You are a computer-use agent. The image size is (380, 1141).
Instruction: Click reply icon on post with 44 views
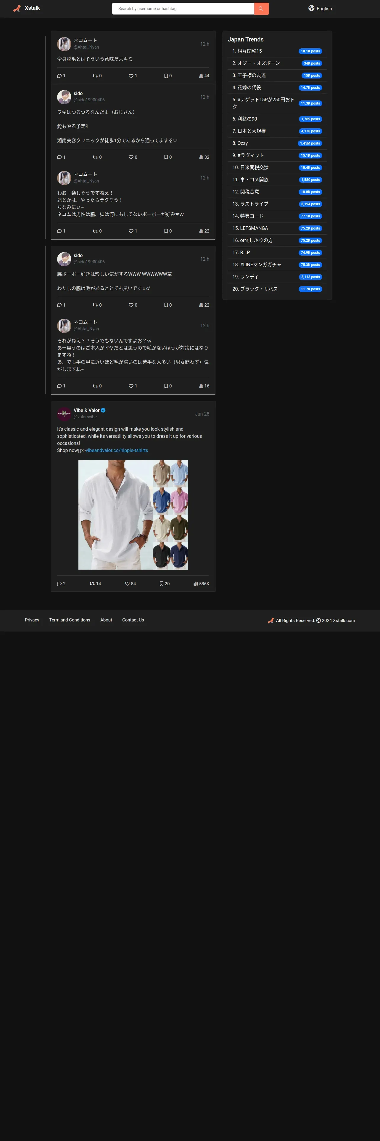[x=59, y=76]
